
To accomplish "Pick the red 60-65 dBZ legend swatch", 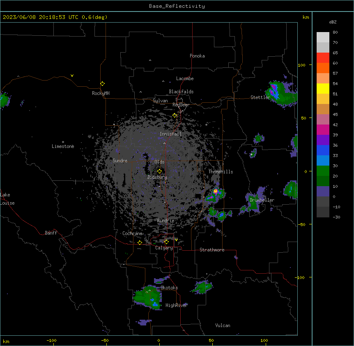I will point(323,58).
